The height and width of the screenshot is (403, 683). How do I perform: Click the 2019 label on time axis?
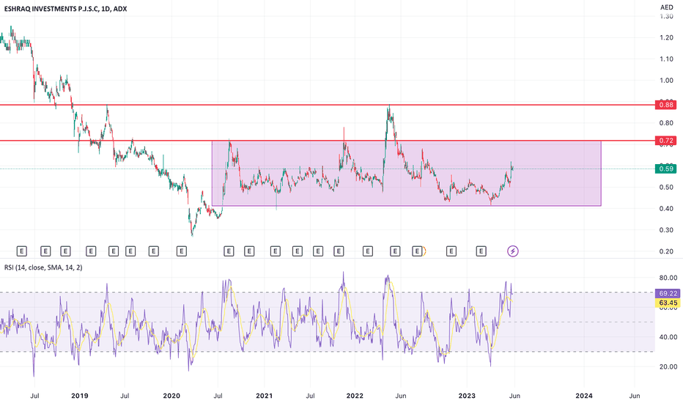click(x=79, y=396)
